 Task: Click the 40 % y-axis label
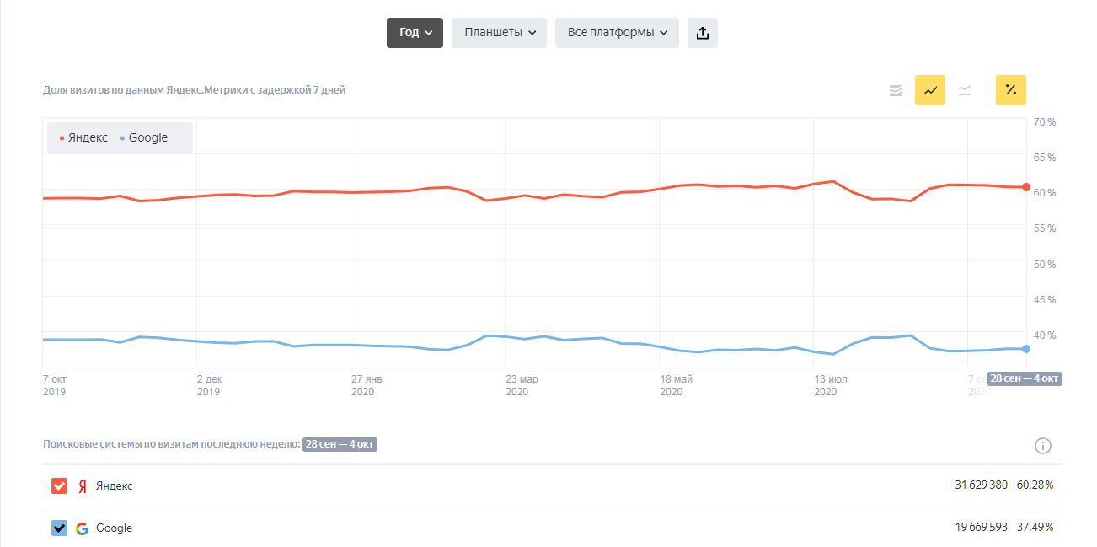(x=1044, y=335)
